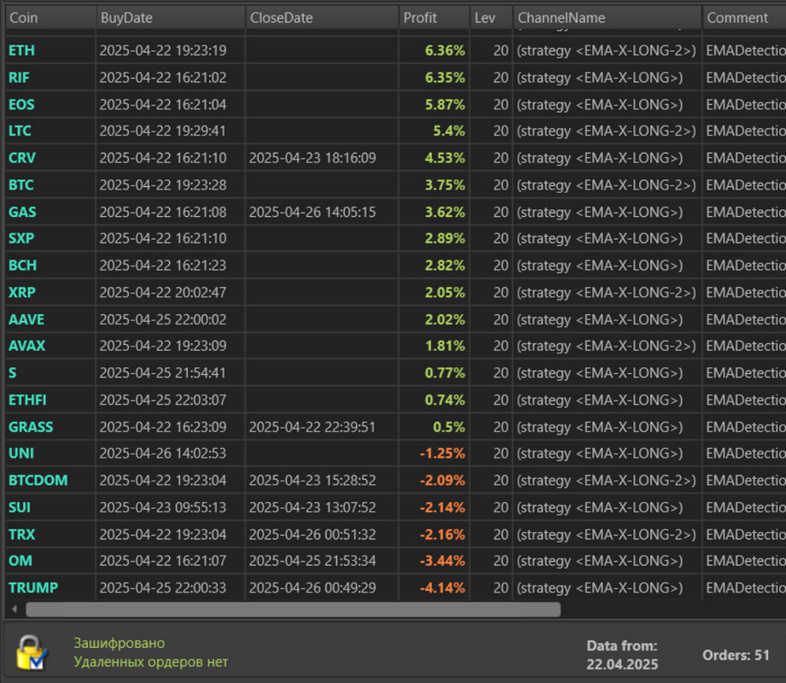Select the EOS coin cell
Viewport: 786px width, 683px height.
pos(50,104)
